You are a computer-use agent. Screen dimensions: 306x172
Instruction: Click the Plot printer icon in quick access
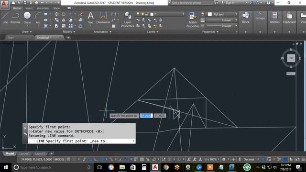click(x=36, y=3)
